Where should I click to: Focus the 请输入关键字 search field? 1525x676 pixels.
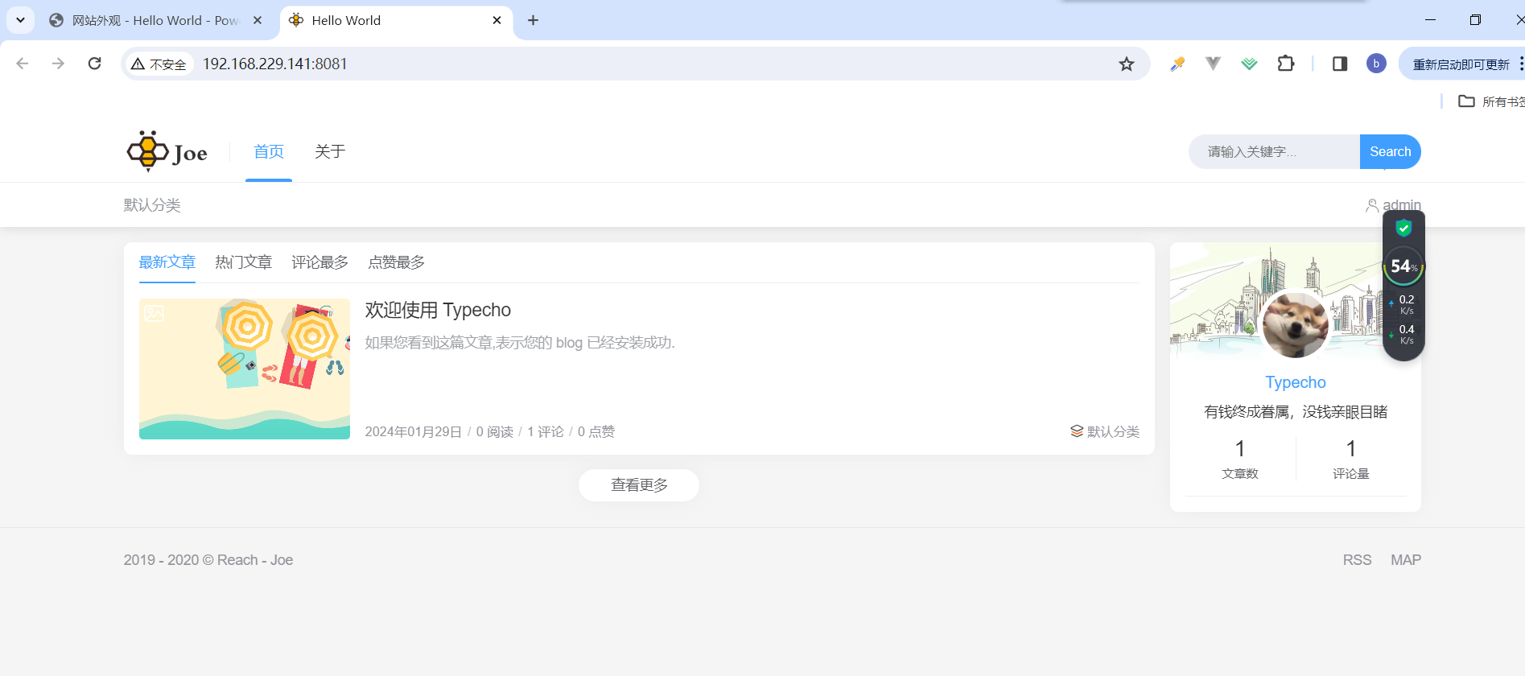1275,151
